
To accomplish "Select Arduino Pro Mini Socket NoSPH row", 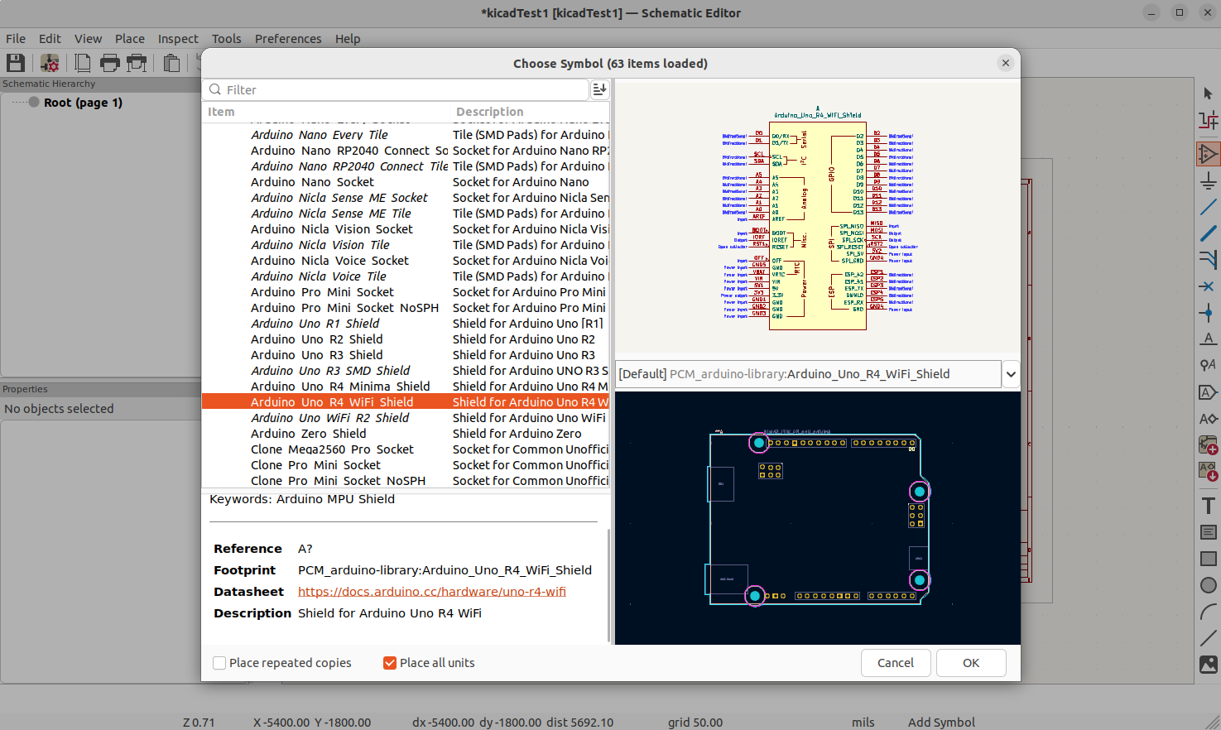I will pyautogui.click(x=406, y=308).
